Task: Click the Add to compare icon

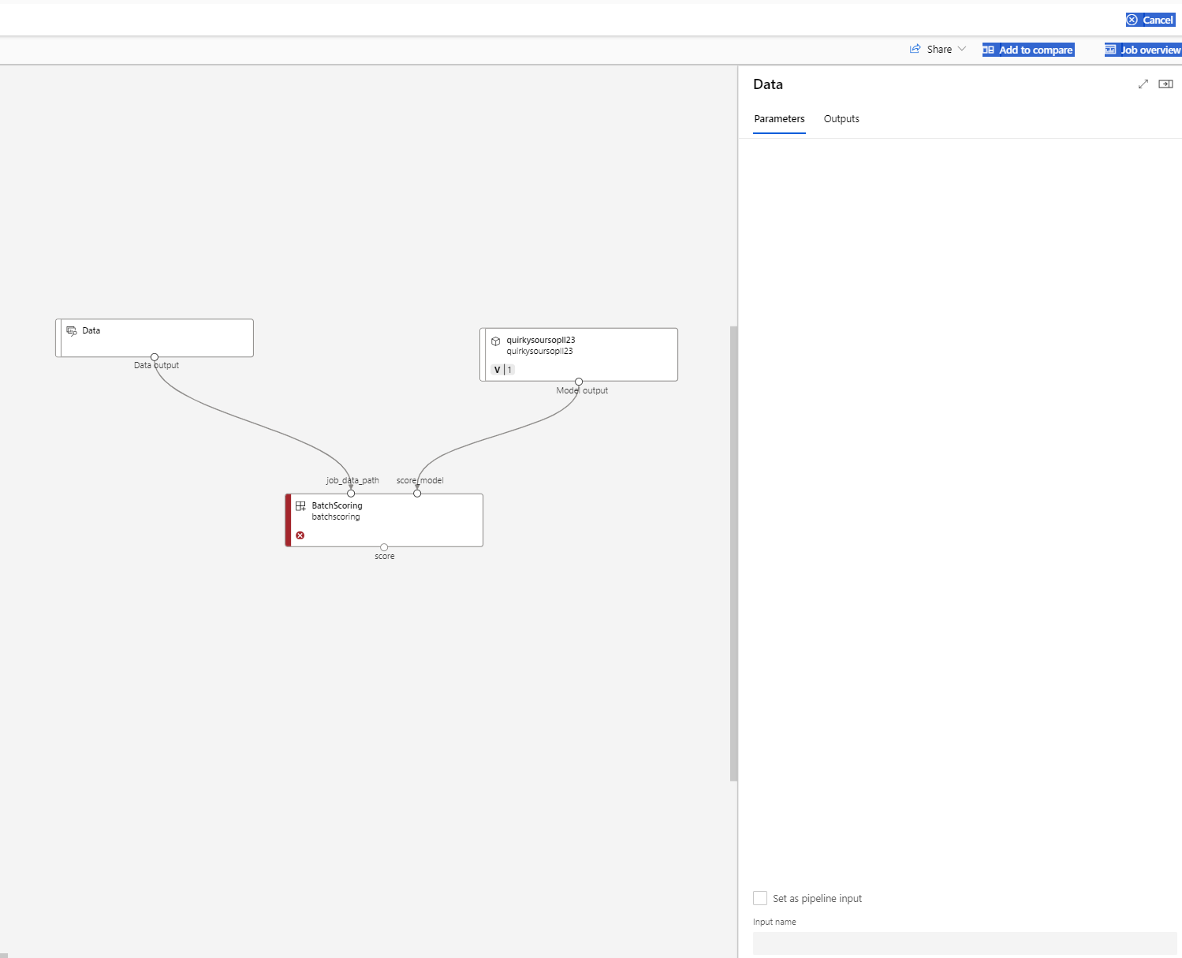Action: click(x=989, y=49)
